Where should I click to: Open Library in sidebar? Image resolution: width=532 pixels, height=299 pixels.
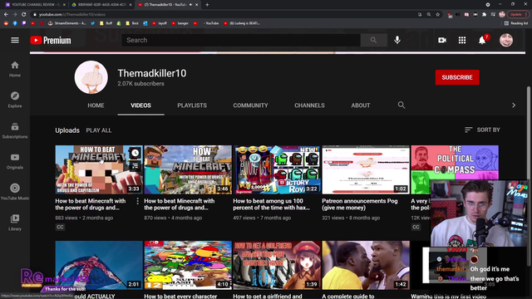pos(15,223)
